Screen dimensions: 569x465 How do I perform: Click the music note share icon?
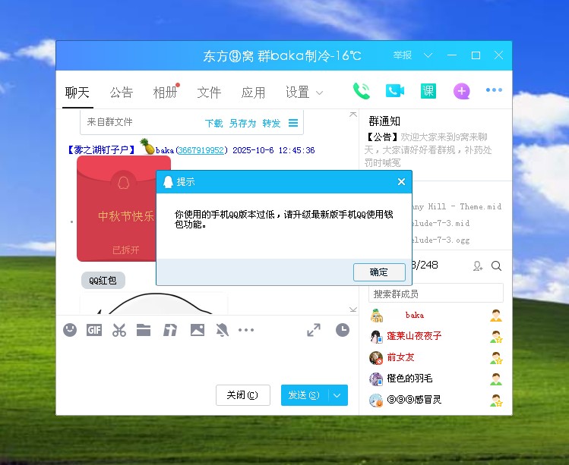(170, 330)
